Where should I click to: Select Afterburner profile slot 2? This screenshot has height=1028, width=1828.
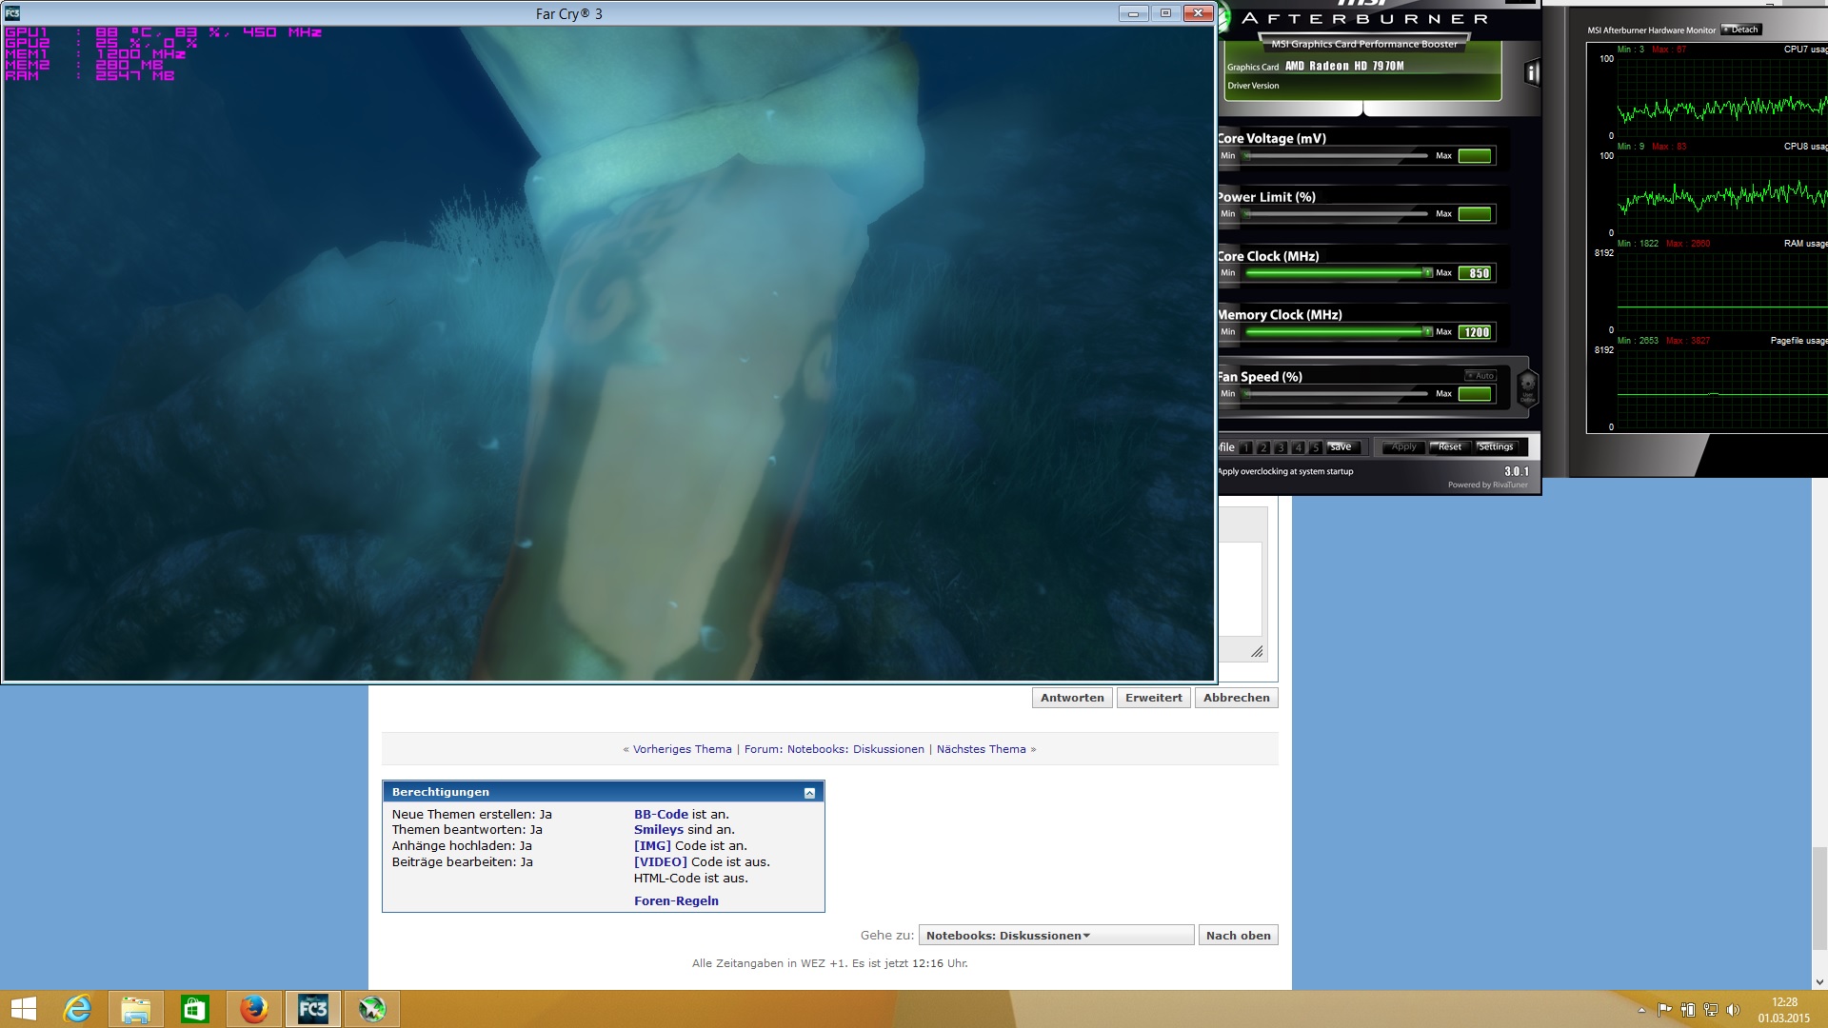1263,447
